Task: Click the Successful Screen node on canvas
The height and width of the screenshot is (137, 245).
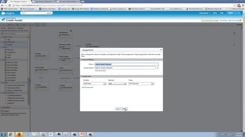Action: 41,55
